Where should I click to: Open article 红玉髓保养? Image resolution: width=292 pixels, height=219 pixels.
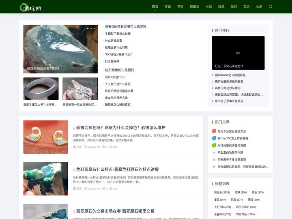click(x=112, y=61)
